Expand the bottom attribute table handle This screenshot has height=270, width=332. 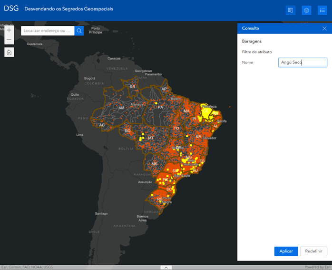166,267
